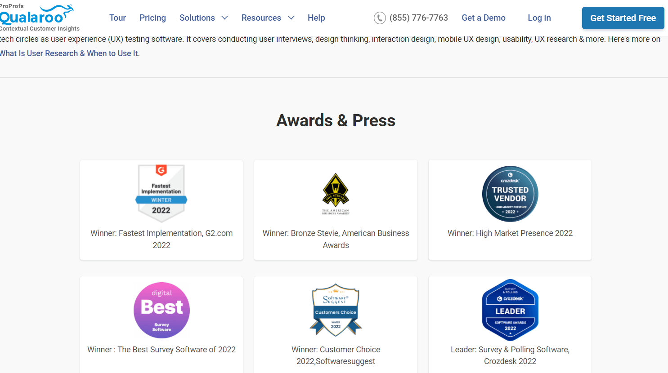Click the ProProfs text above the logo

click(x=12, y=6)
